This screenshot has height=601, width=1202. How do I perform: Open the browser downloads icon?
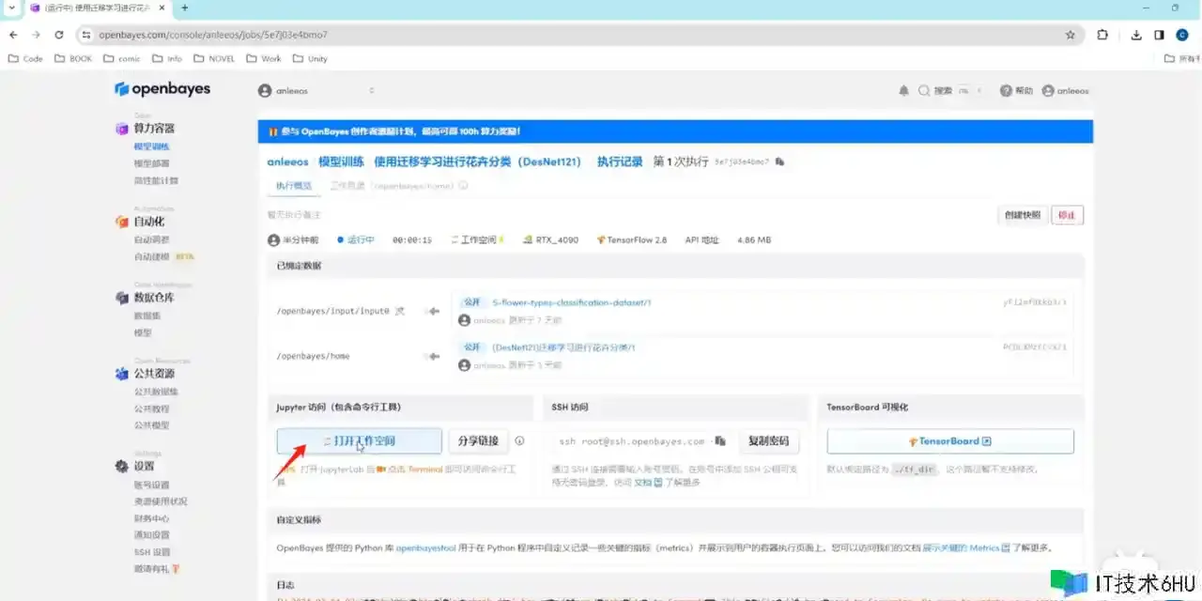point(1136,35)
